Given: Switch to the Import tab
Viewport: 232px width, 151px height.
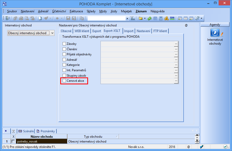Looking at the screenshot, I should (x=129, y=31).
